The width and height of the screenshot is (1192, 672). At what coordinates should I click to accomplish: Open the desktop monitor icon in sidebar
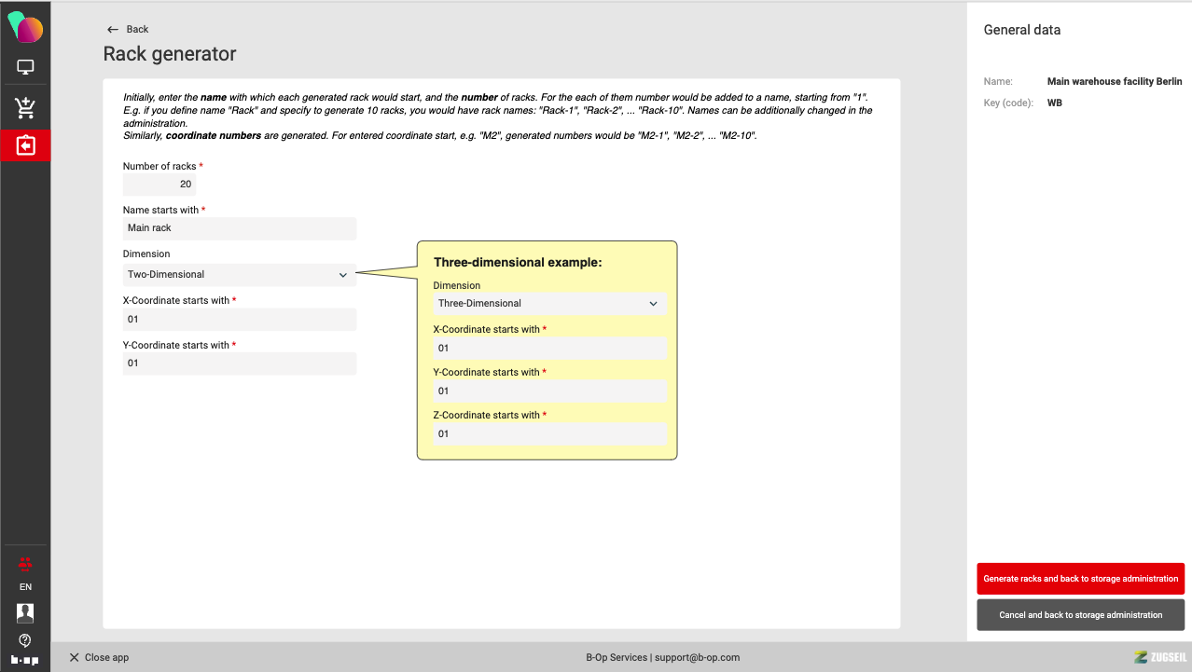pos(25,67)
